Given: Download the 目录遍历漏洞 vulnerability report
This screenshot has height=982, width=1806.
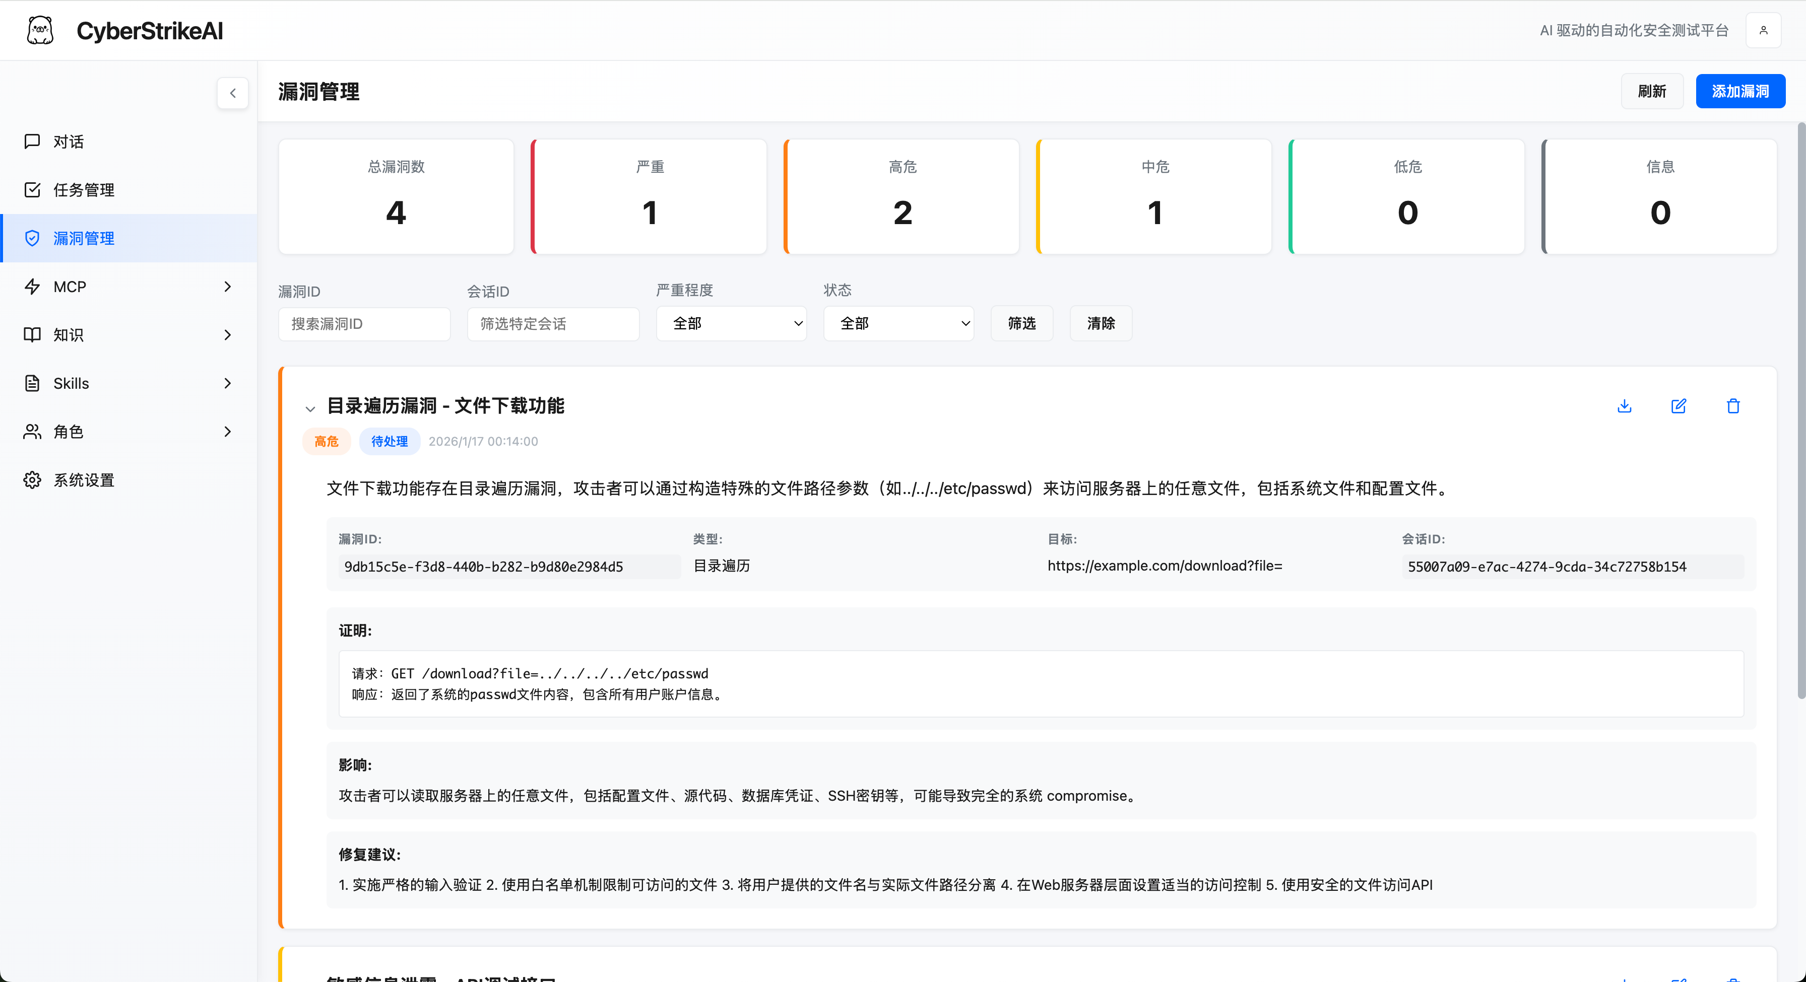Looking at the screenshot, I should click(1625, 406).
